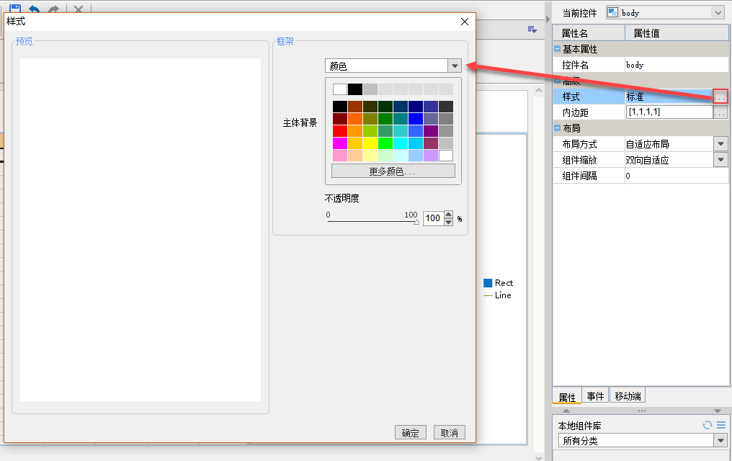The height and width of the screenshot is (461, 732).
Task: Click the undo arrow in the toolbar
Action: 34,9
